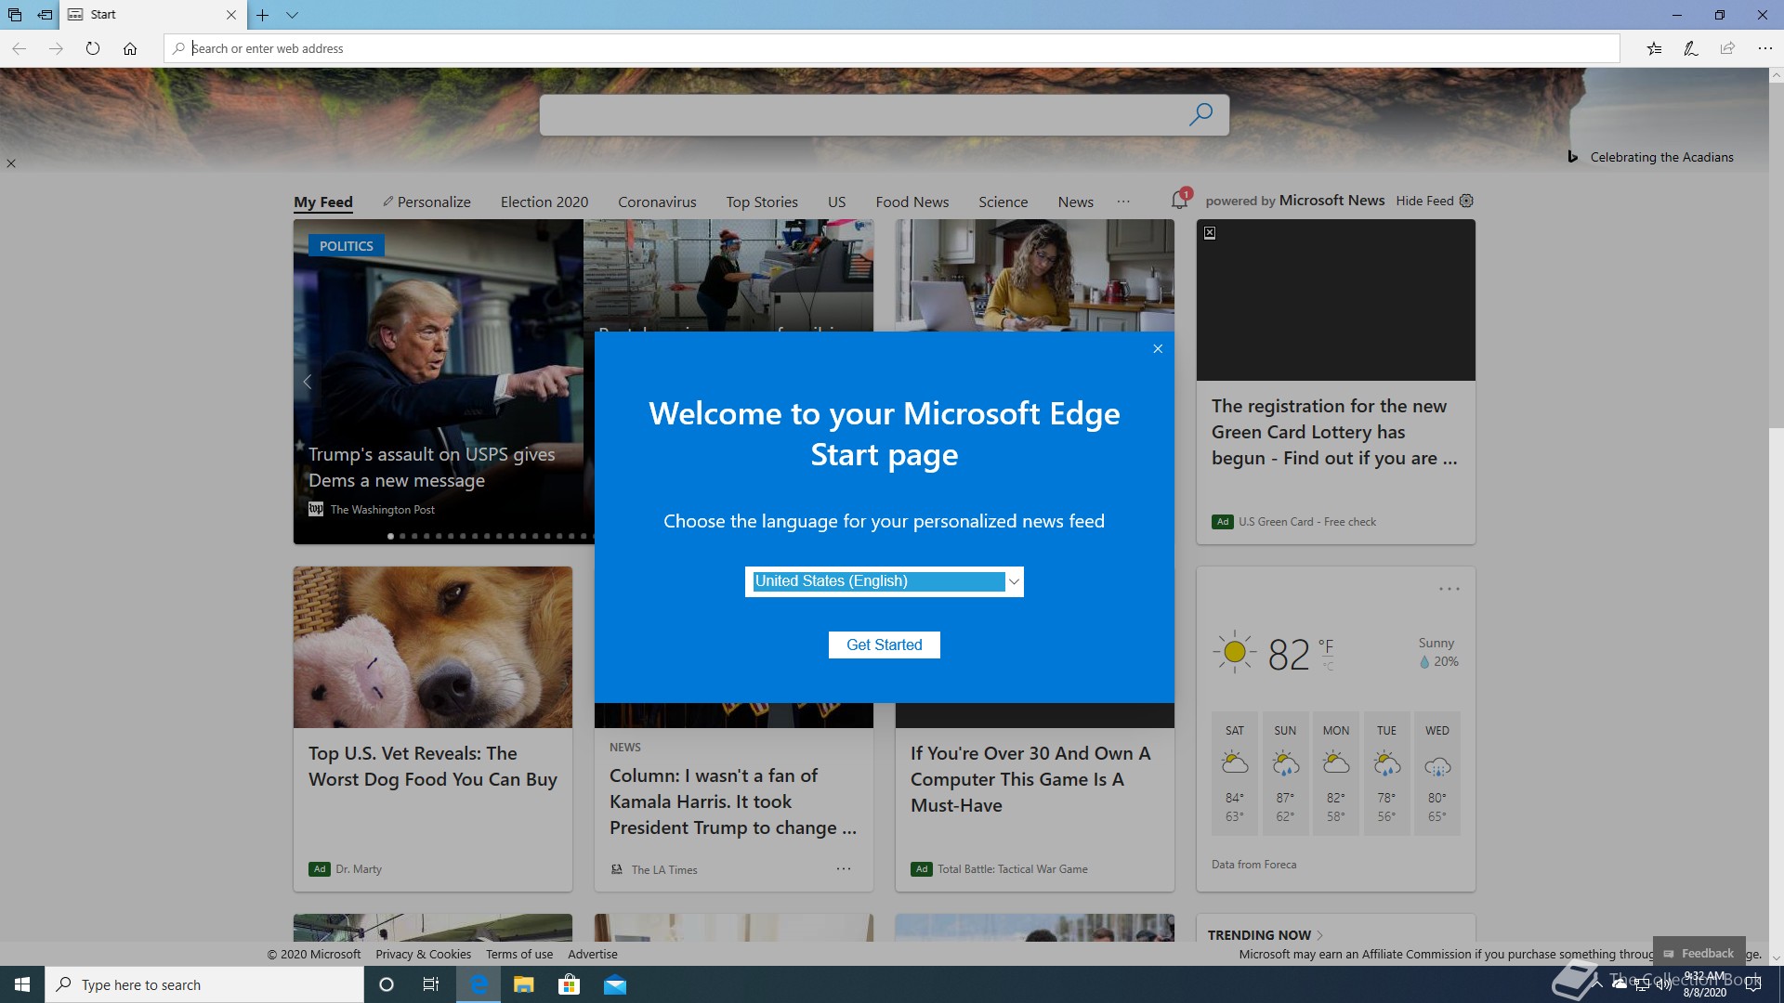1784x1003 pixels.
Task: Select the Food News tab
Action: [912, 202]
